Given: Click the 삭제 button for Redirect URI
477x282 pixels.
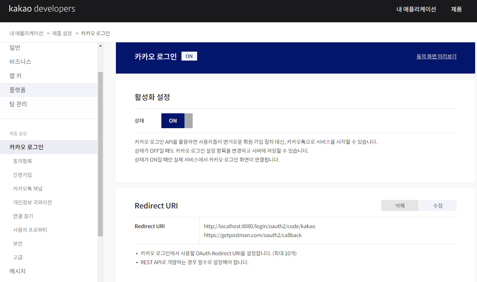Looking at the screenshot, I should click(400, 205).
